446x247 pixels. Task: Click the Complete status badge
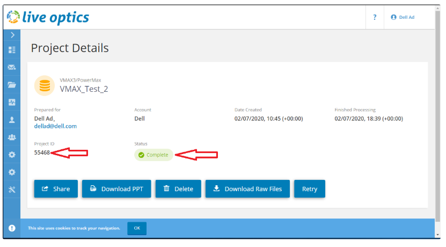153,155
